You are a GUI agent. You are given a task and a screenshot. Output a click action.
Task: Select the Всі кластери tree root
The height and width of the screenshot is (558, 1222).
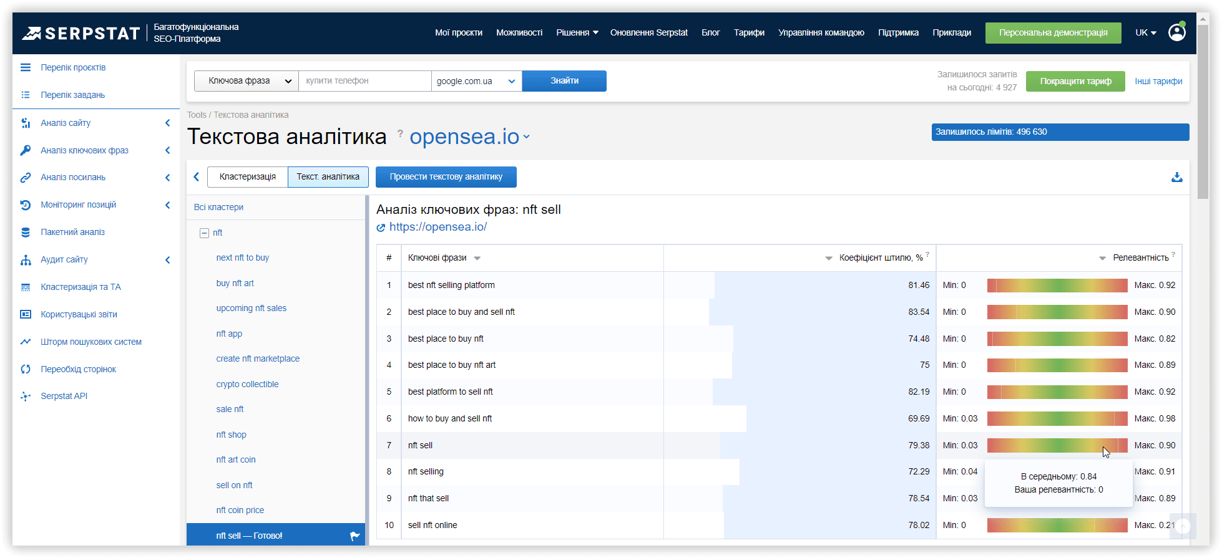218,208
